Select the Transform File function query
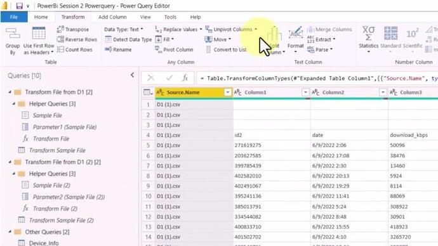 [51, 139]
